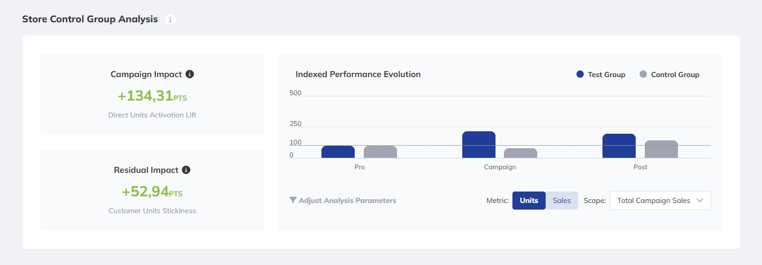The image size is (762, 265).
Task: Select the Campaign period blue test bar
Action: coord(479,145)
